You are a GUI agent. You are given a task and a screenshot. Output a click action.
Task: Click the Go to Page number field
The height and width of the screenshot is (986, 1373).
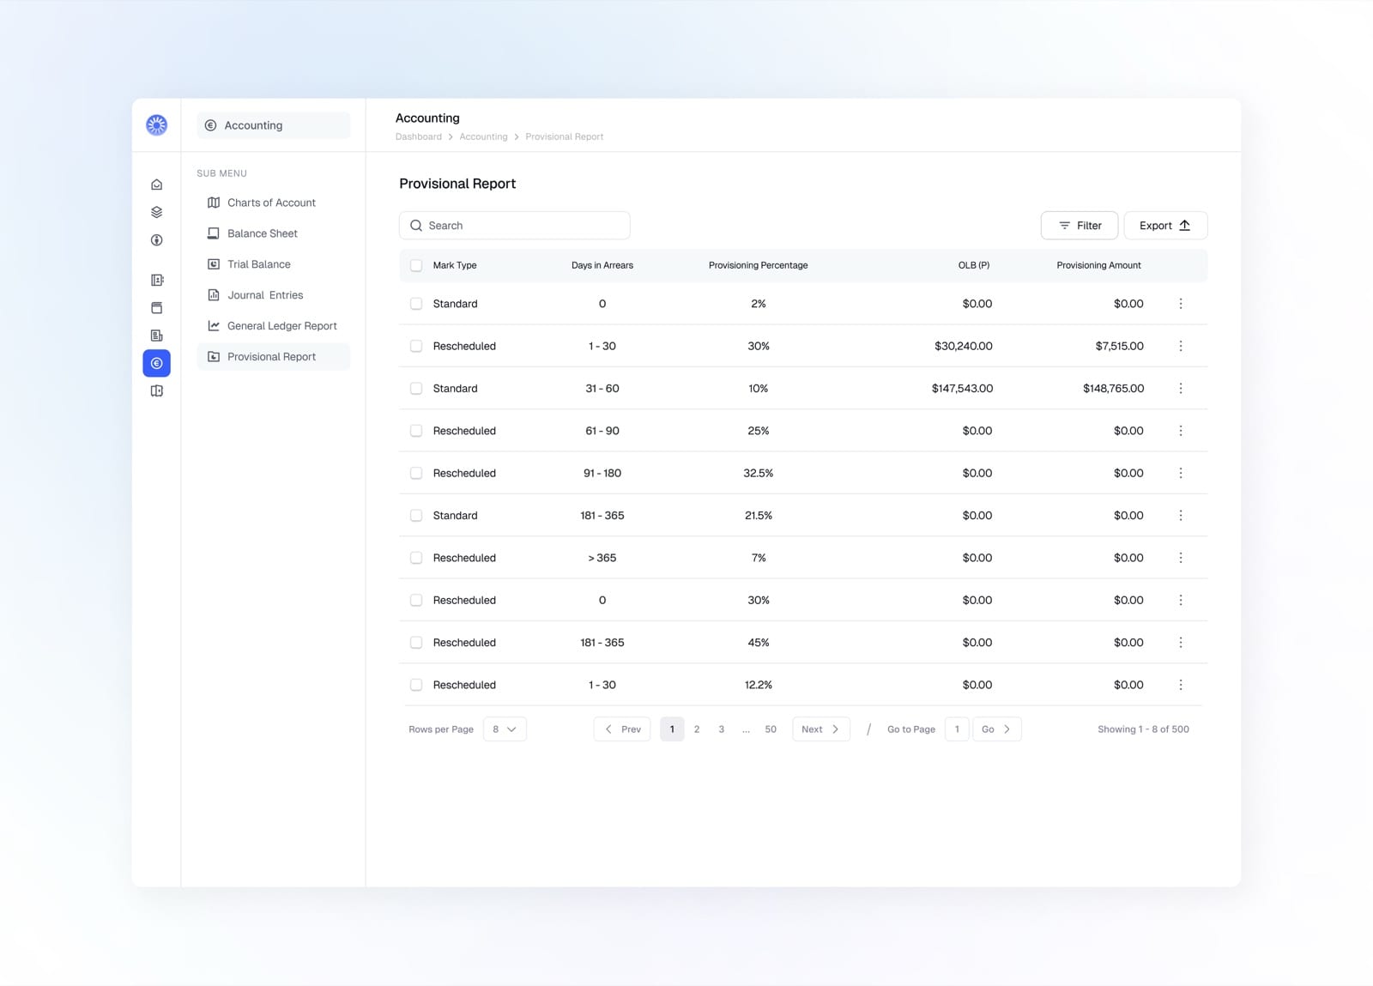tap(957, 729)
